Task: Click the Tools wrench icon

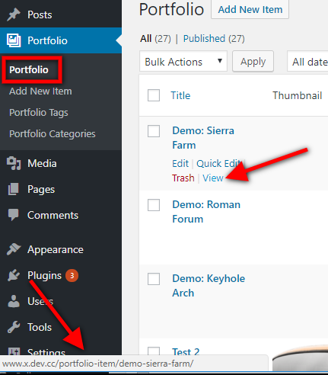Action: (x=14, y=327)
